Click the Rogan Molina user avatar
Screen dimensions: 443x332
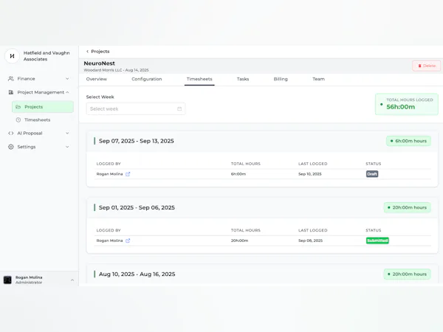(x=7, y=280)
